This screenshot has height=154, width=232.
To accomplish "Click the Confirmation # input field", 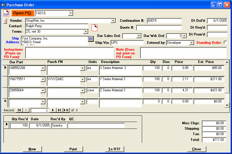I will pyautogui.click(x=164, y=21).
